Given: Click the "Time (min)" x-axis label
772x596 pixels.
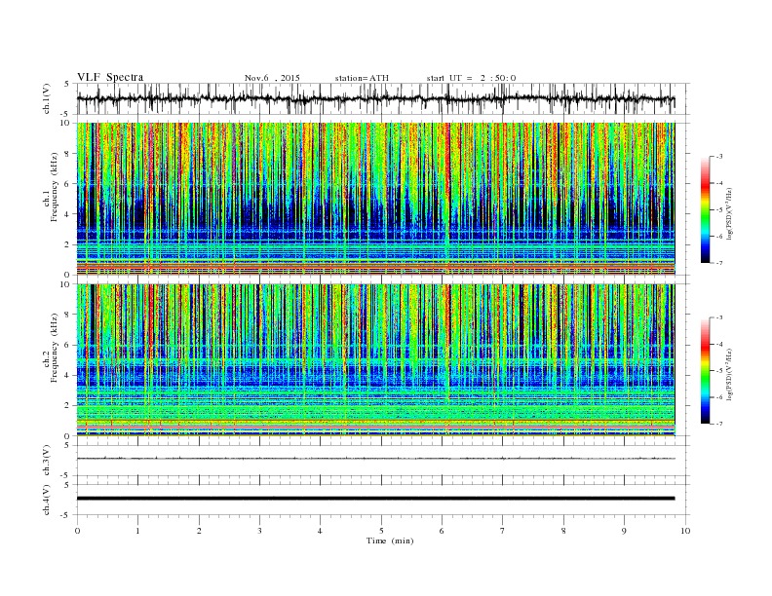Looking at the screenshot, I should 390,540.
